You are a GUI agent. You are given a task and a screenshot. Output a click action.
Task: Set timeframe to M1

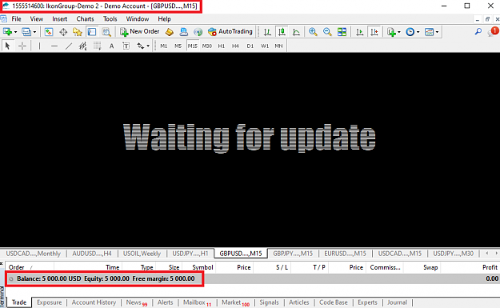tap(163, 46)
